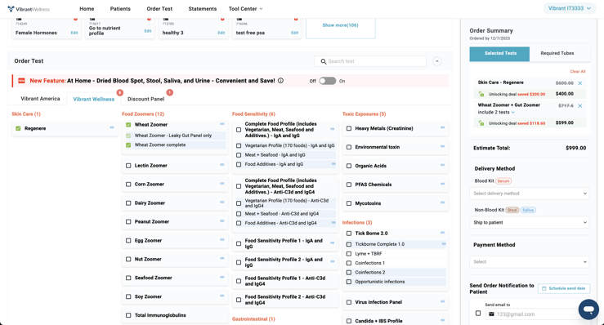Open the Tool Center dropdown menu
The width and height of the screenshot is (604, 325).
coord(245,9)
